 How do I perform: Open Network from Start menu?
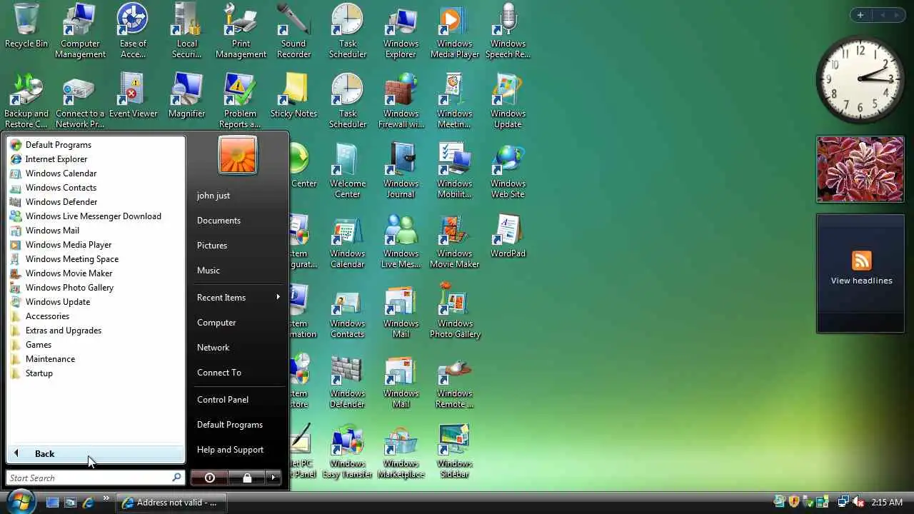click(x=238, y=348)
